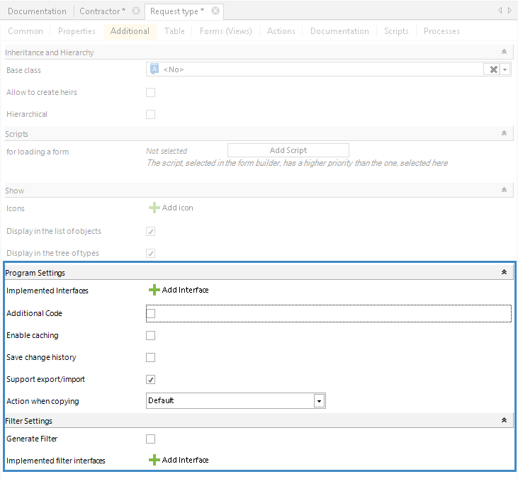This screenshot has width=518, height=479.
Task: Close the Request type tab
Action: tap(215, 11)
